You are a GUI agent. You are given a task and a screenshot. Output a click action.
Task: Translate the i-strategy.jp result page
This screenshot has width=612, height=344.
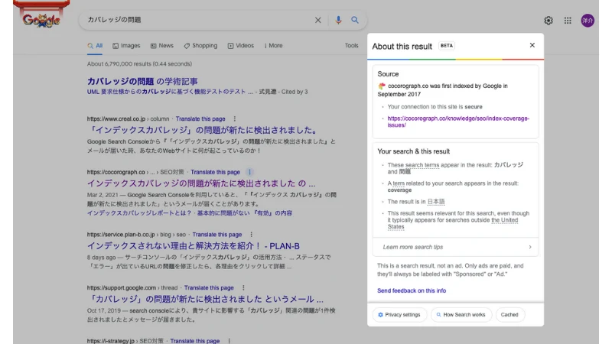pos(195,341)
